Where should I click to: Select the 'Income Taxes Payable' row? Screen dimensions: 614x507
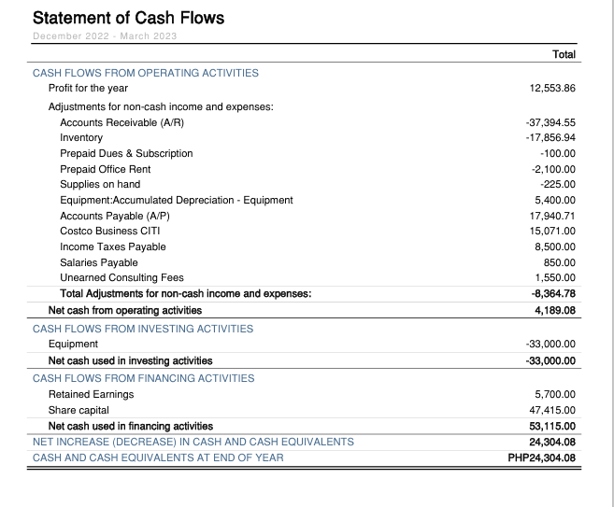click(x=113, y=246)
